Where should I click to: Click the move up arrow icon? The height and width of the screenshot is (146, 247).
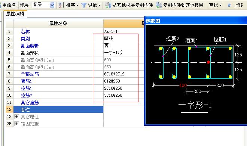(229, 5)
